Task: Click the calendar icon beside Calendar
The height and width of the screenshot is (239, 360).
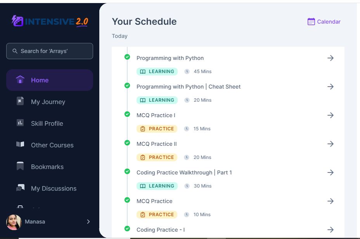Action: point(311,22)
